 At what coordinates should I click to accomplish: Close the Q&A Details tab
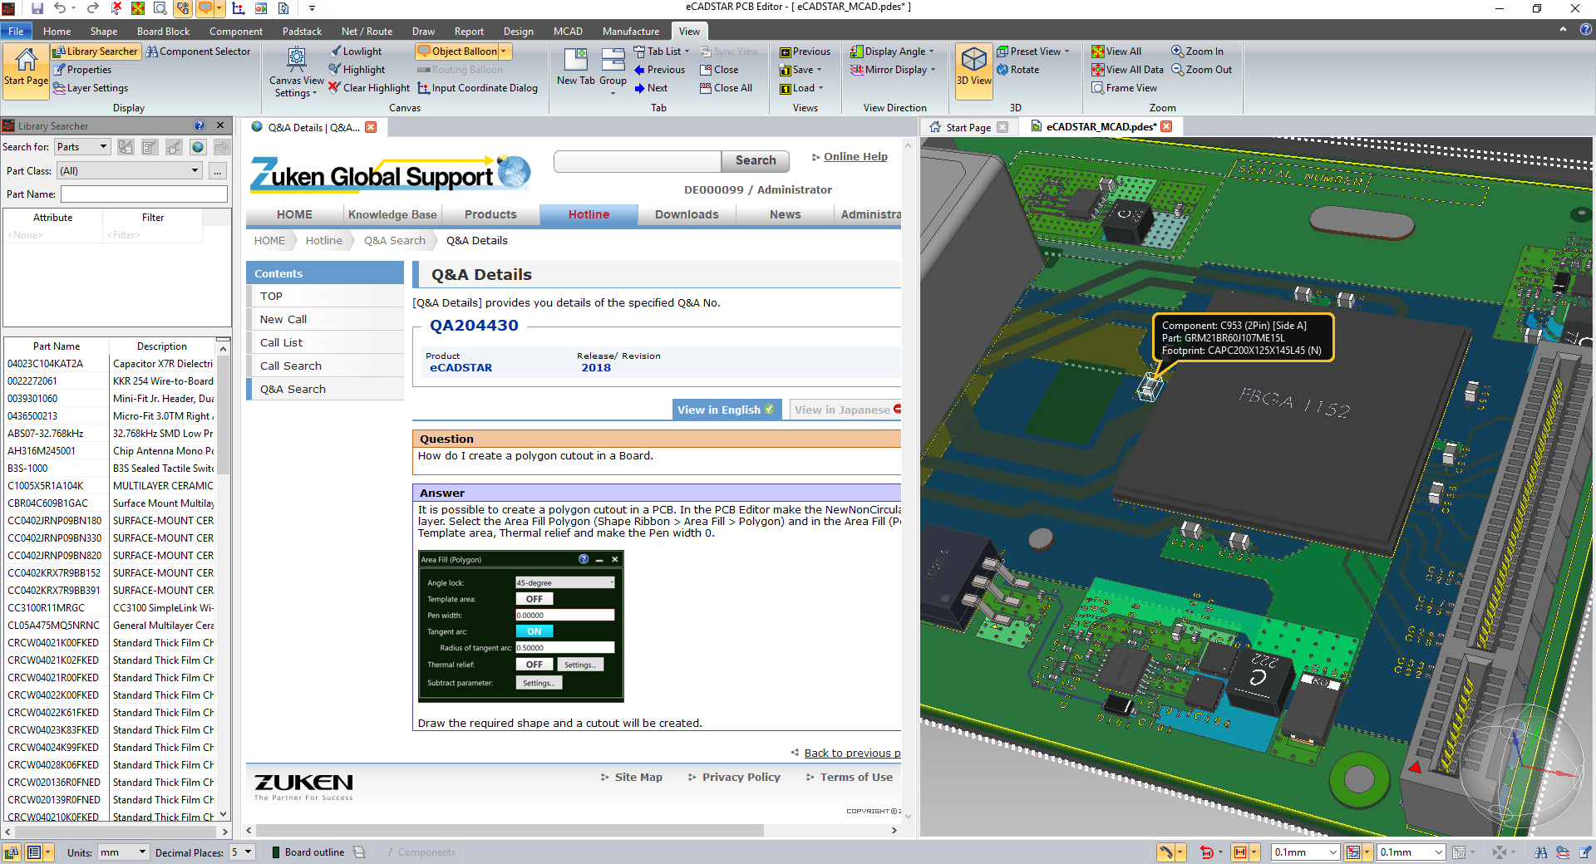[x=372, y=127]
